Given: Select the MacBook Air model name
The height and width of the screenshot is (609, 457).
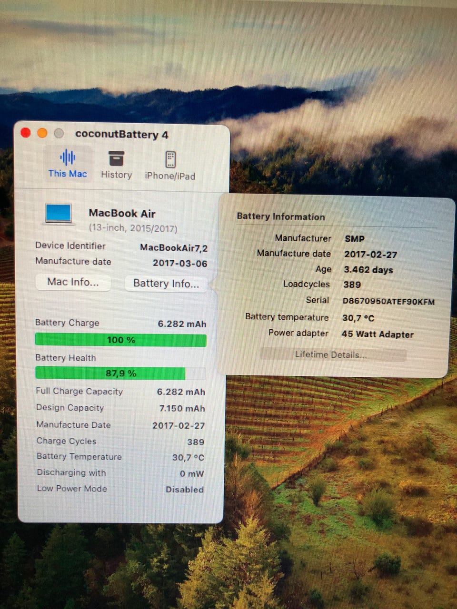Looking at the screenshot, I should pyautogui.click(x=122, y=214).
